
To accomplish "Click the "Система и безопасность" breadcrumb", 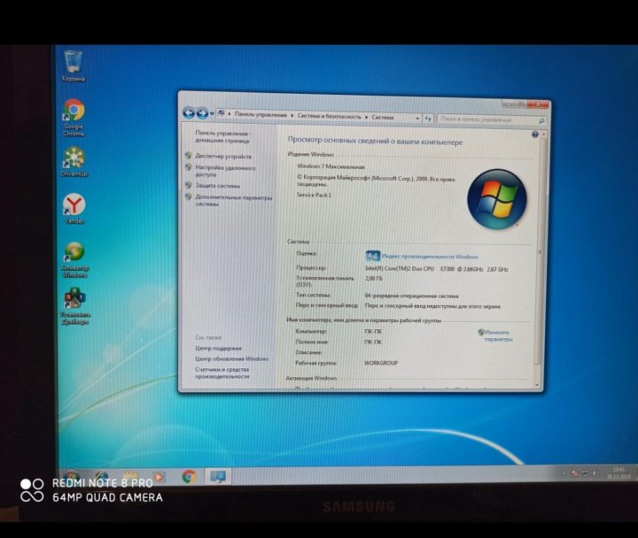I will 330,116.
